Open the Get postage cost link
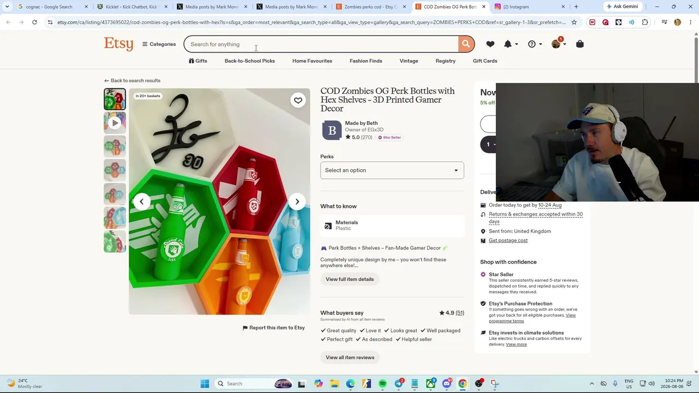This screenshot has width=699, height=393. click(x=508, y=241)
